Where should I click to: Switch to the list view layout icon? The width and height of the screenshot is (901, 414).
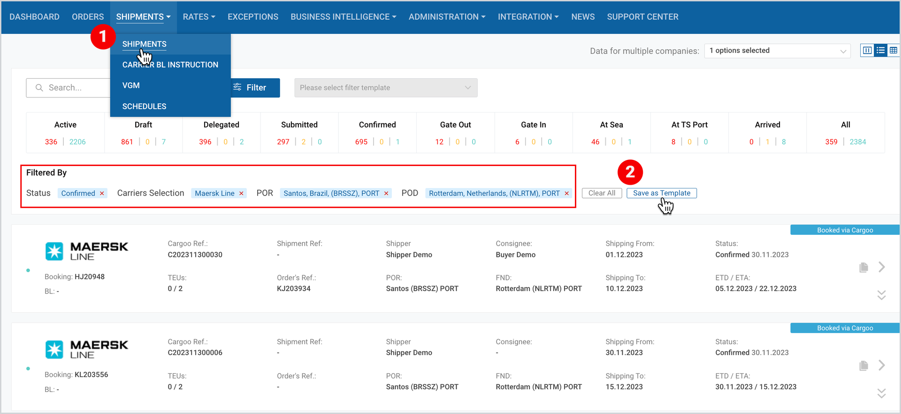coord(880,50)
